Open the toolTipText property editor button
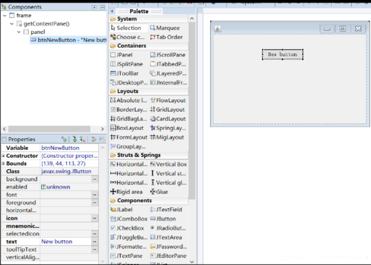 (95, 250)
